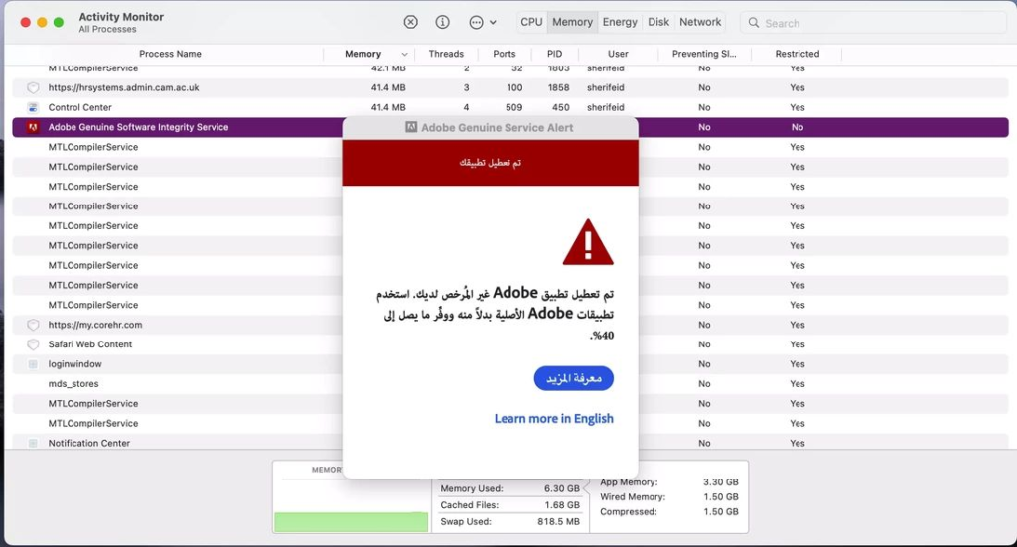Click Adobe icon in alert title bar
The image size is (1017, 547).
tap(411, 128)
